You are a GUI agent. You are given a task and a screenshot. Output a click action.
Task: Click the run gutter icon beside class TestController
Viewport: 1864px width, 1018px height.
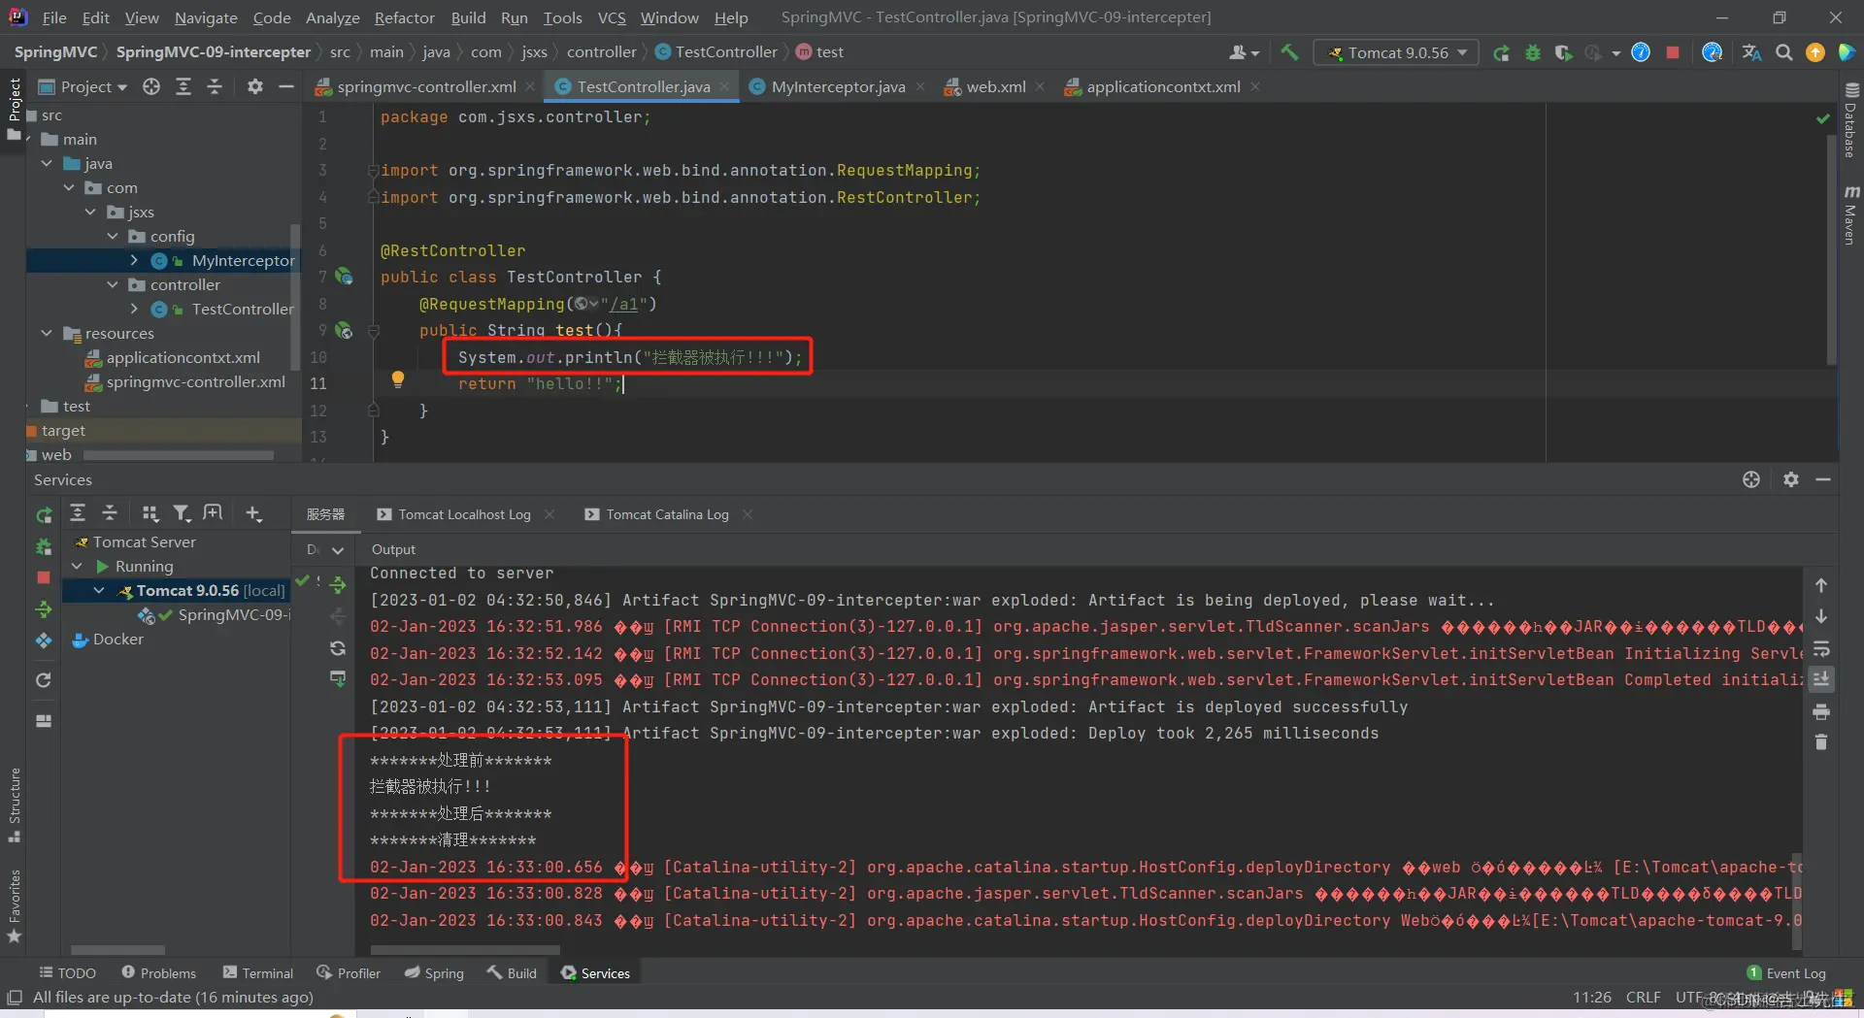(x=344, y=277)
